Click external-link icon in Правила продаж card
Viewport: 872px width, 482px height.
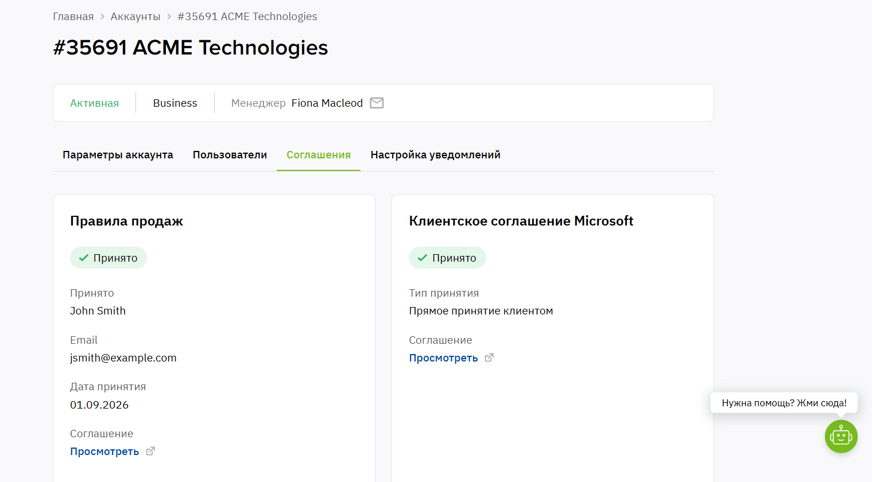pos(150,451)
